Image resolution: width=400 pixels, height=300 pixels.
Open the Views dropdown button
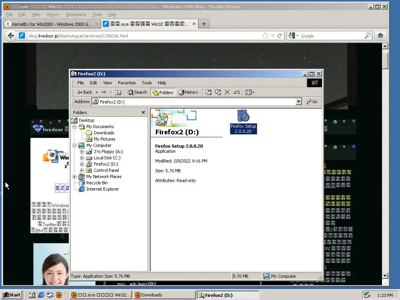point(250,92)
